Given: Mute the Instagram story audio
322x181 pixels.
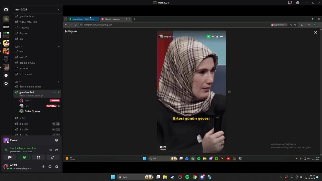Looking at the screenshot, I should tap(213, 37).
